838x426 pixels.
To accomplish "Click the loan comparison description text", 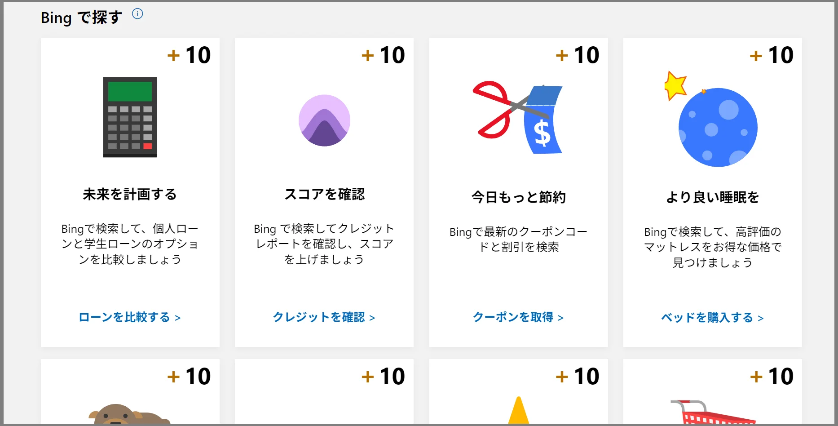I will tap(130, 244).
